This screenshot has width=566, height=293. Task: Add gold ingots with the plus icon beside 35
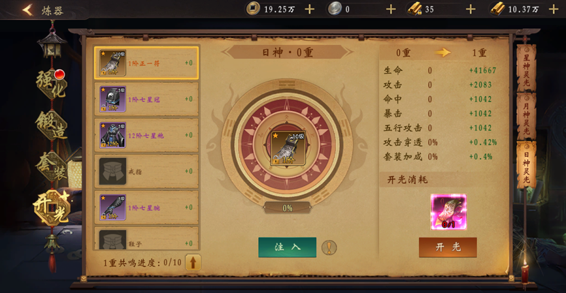[471, 9]
